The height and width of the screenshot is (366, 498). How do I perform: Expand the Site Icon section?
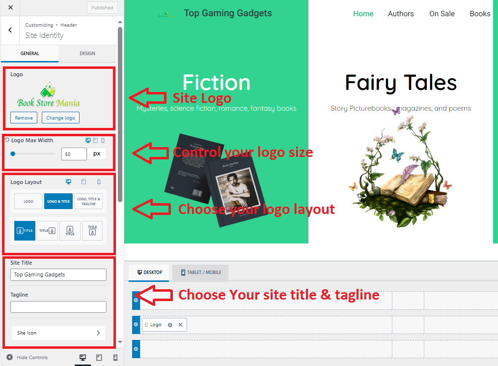click(58, 333)
